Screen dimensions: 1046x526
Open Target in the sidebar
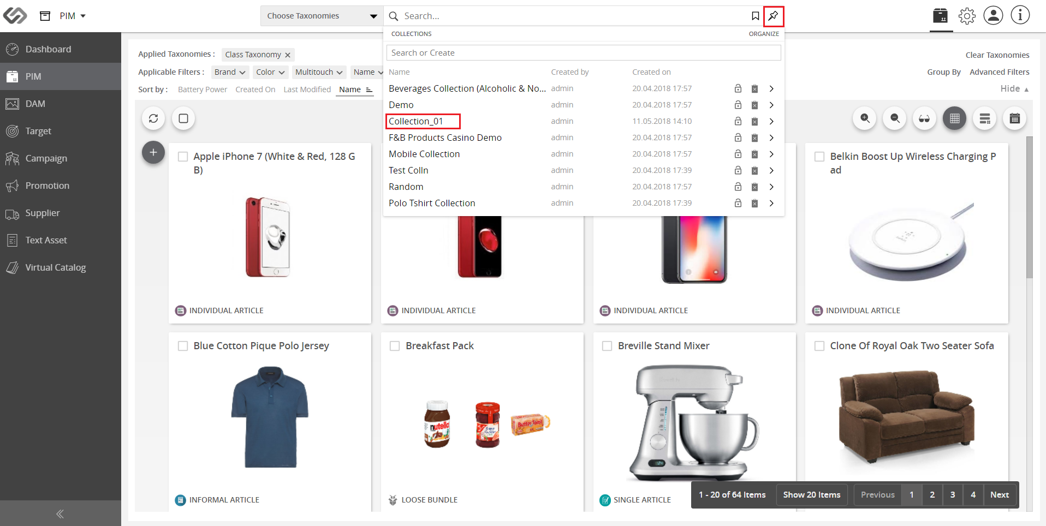point(61,131)
